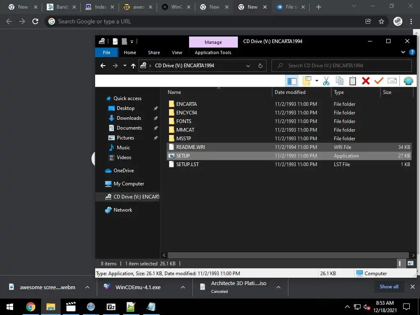420x315 pixels.
Task: Click the Copy icon in Explorer toolbar
Action: pyautogui.click(x=339, y=81)
